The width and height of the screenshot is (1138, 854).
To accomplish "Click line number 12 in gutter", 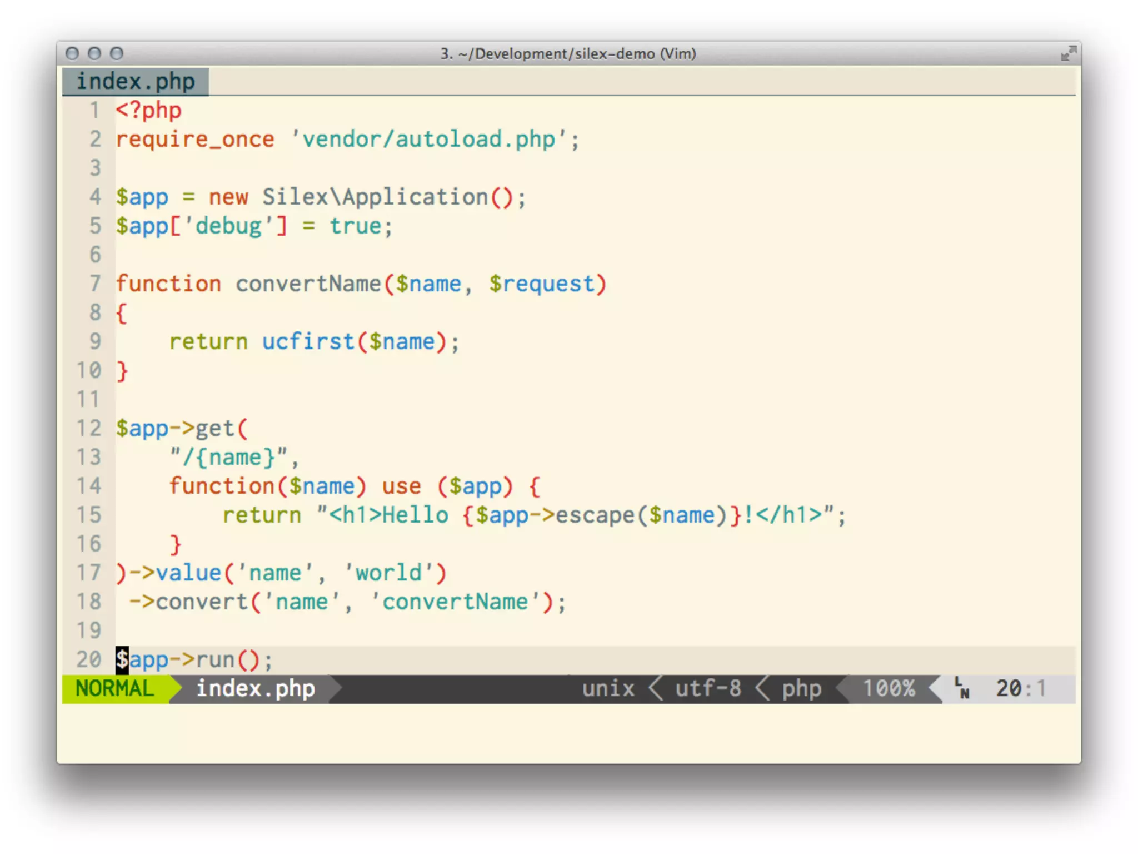I will [89, 429].
